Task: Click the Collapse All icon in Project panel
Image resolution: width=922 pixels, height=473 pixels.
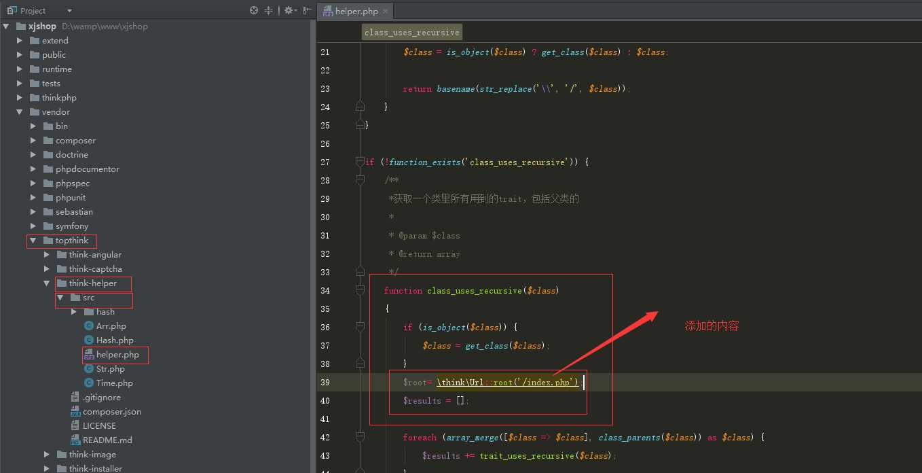Action: [x=269, y=10]
